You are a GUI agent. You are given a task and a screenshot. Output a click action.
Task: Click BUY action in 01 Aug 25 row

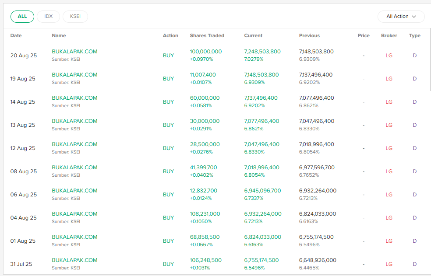[168, 241]
